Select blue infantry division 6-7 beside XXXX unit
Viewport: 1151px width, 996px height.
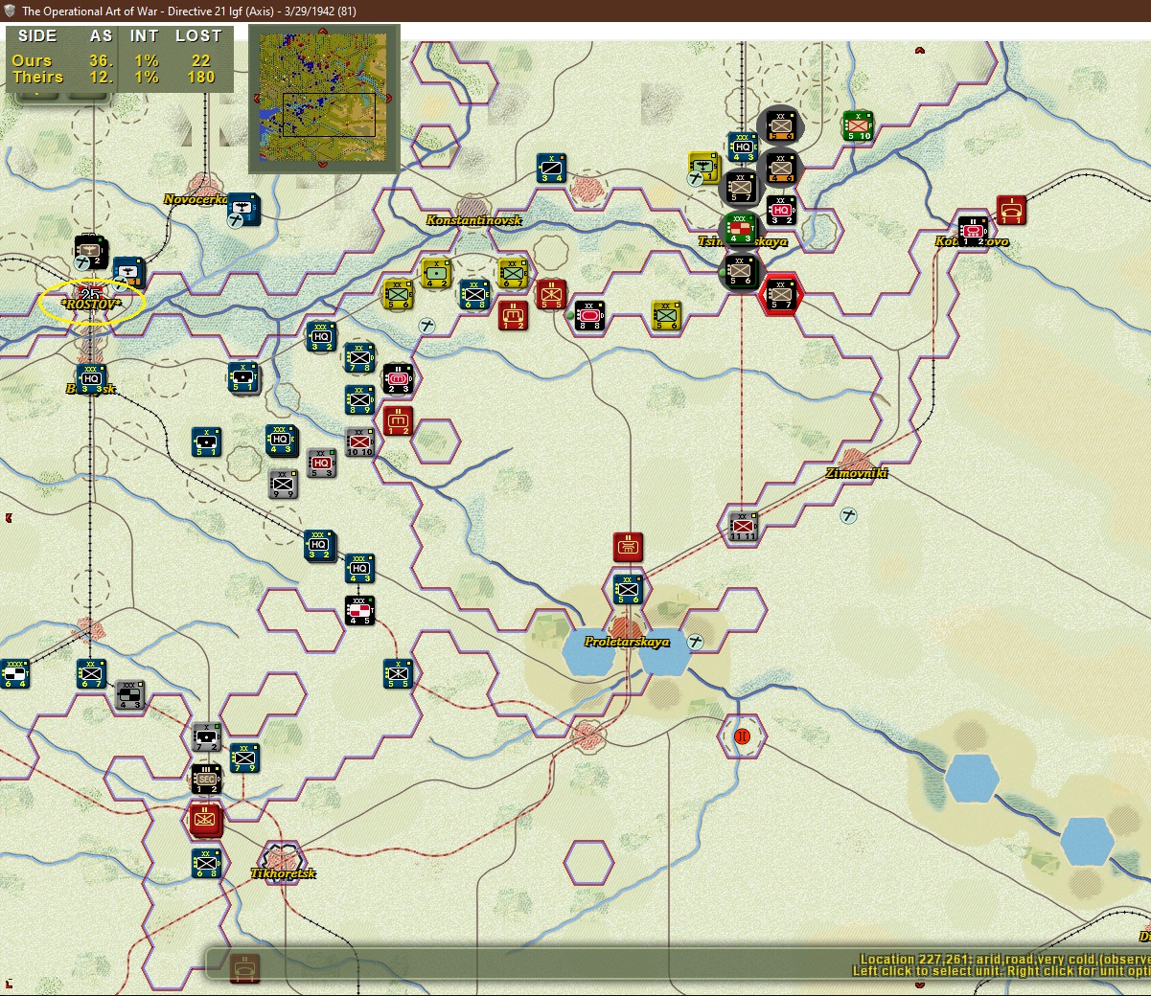coord(91,673)
